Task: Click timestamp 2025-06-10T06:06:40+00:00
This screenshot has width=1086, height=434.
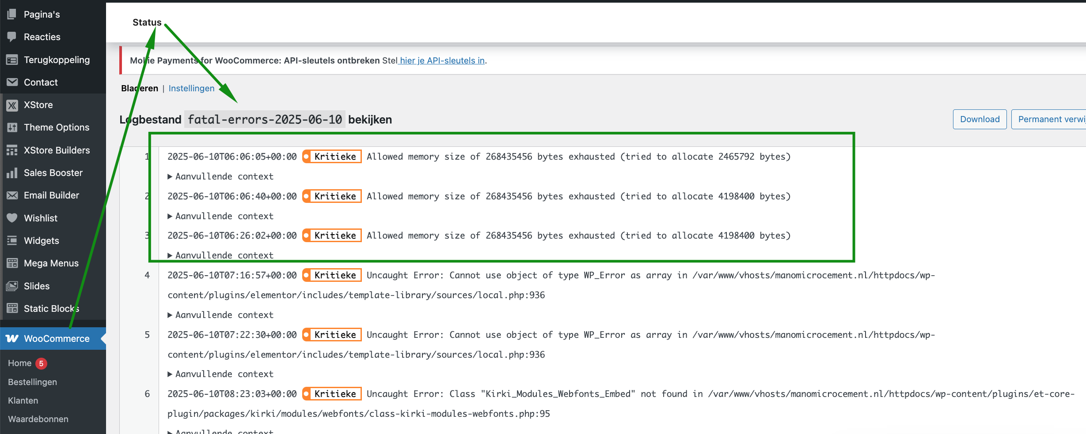Action: click(x=232, y=196)
